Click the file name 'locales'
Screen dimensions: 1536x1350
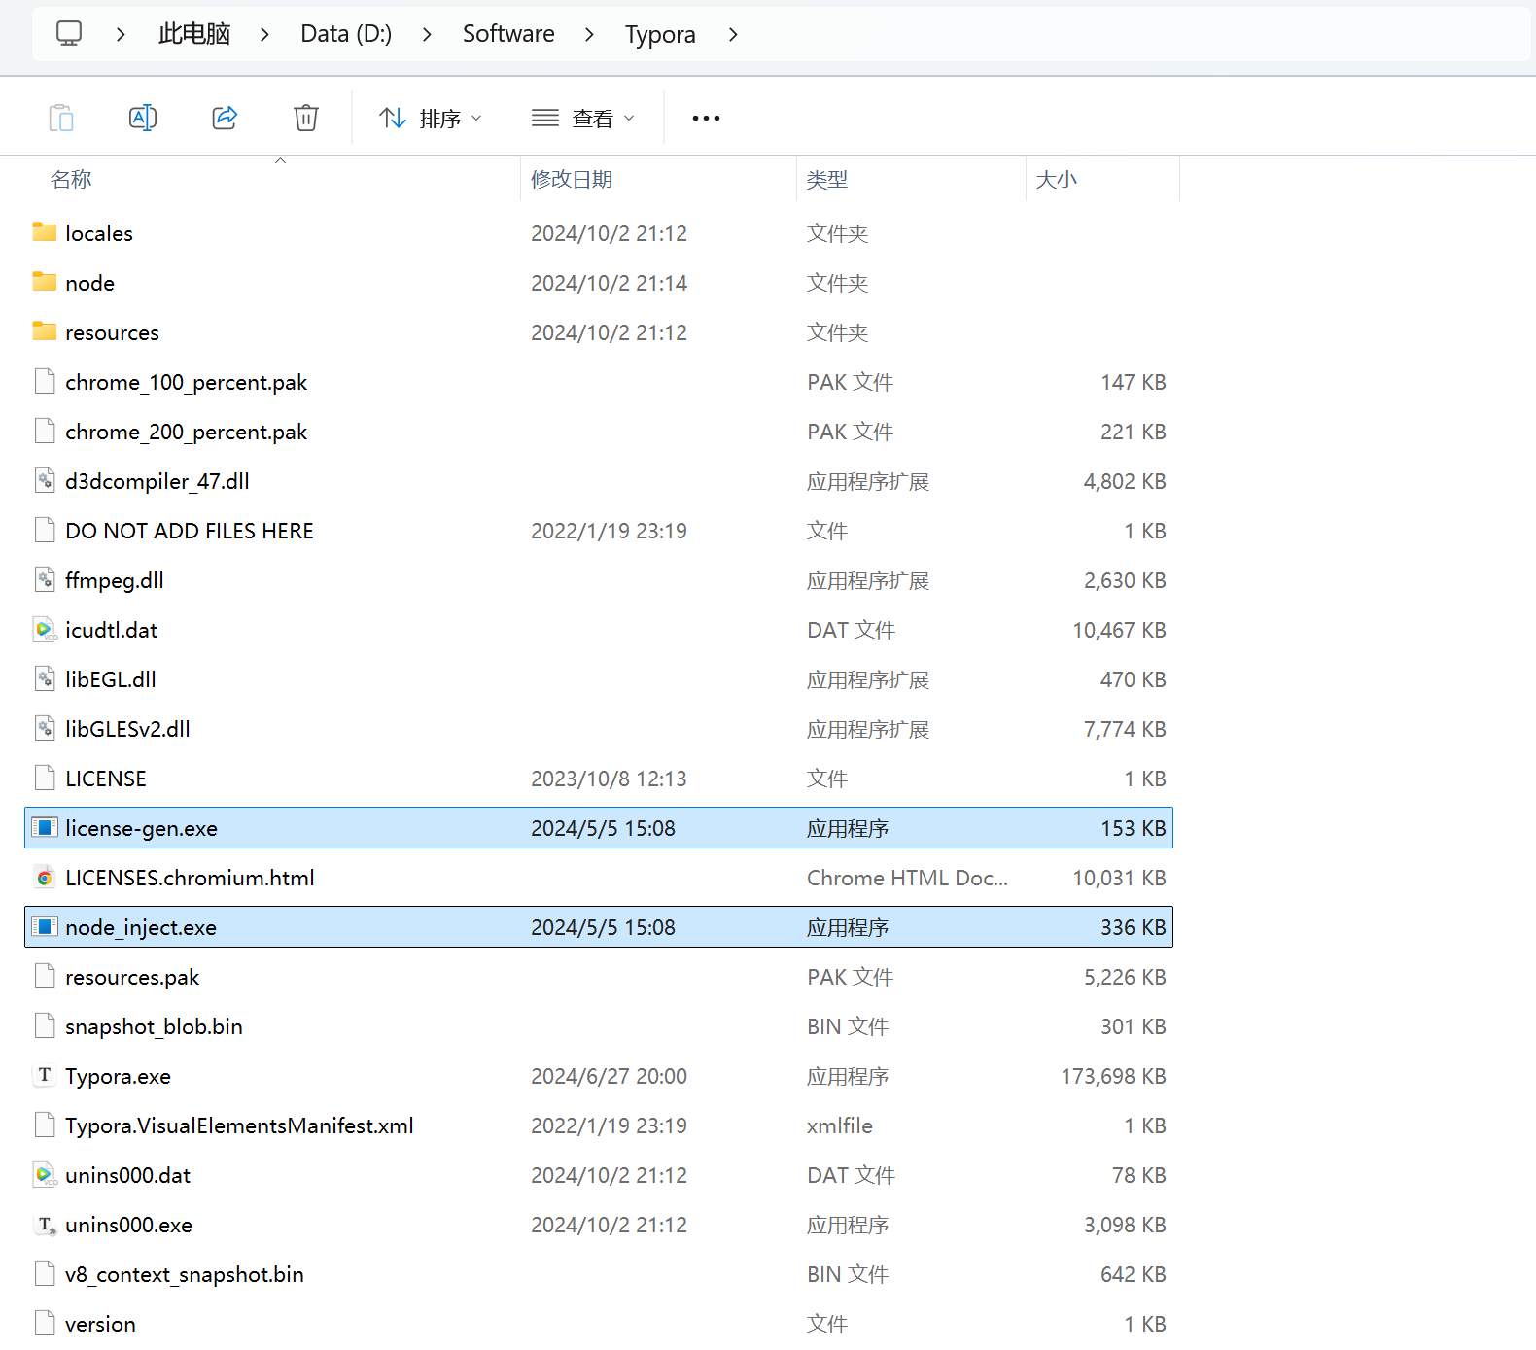(99, 233)
